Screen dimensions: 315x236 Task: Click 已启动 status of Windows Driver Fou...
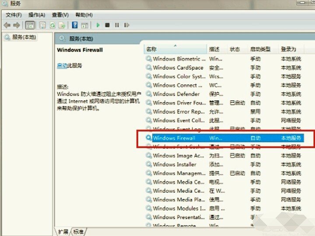click(238, 103)
